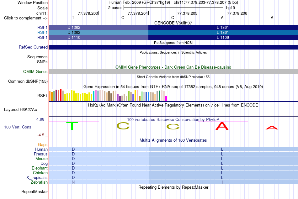The image size is (298, 199).
Task: Click the hg19 label beside scale bar
Action: pos(230,8)
